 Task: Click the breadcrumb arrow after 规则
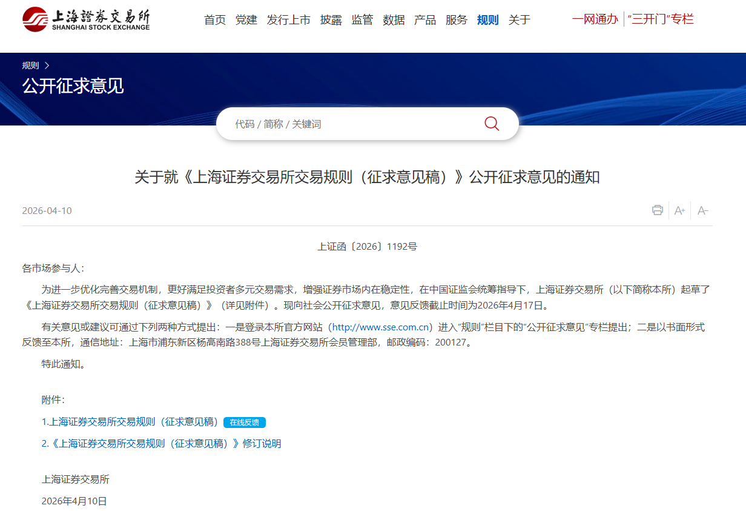coord(47,65)
